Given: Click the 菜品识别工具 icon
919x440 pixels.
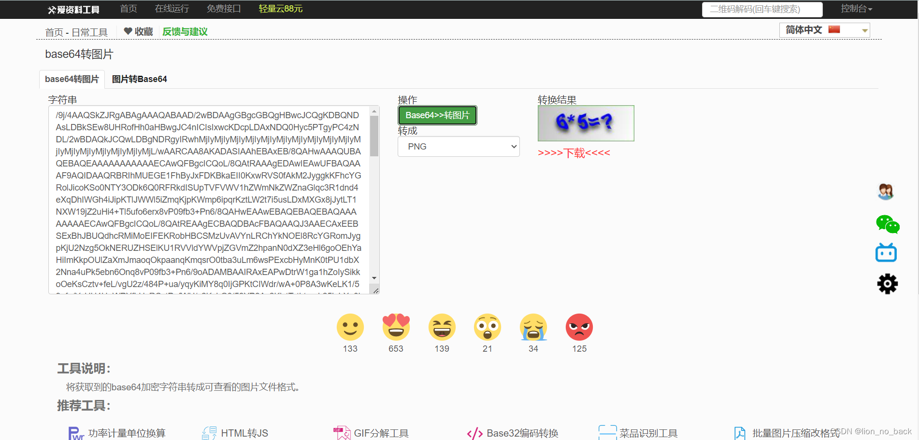Looking at the screenshot, I should coord(607,432).
